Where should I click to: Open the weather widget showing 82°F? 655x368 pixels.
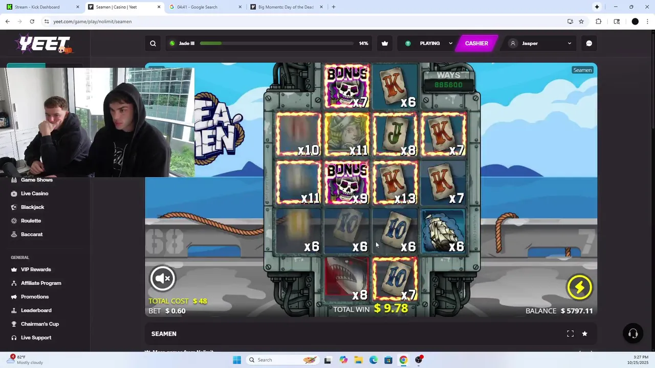[26, 360]
